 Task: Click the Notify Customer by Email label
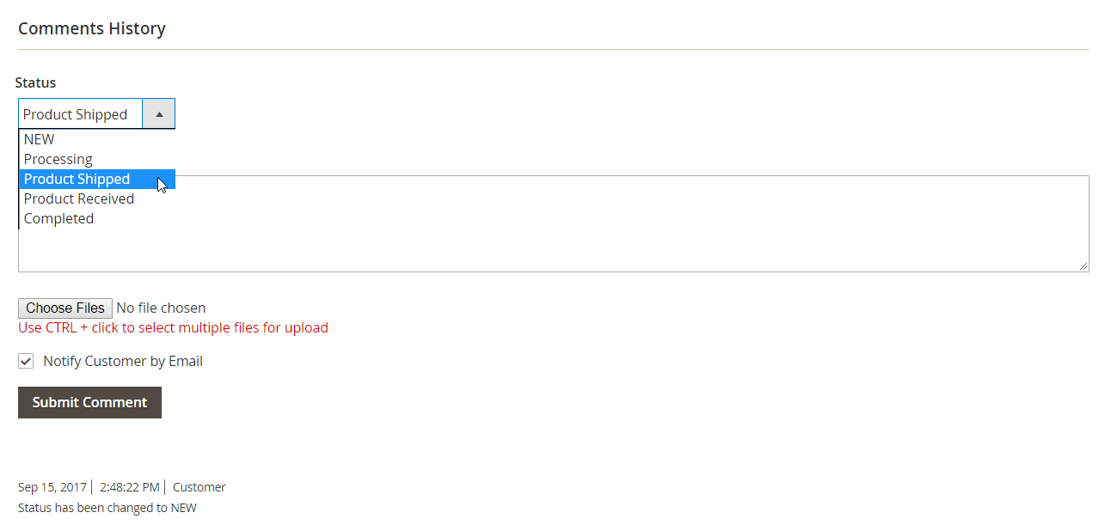[123, 361]
